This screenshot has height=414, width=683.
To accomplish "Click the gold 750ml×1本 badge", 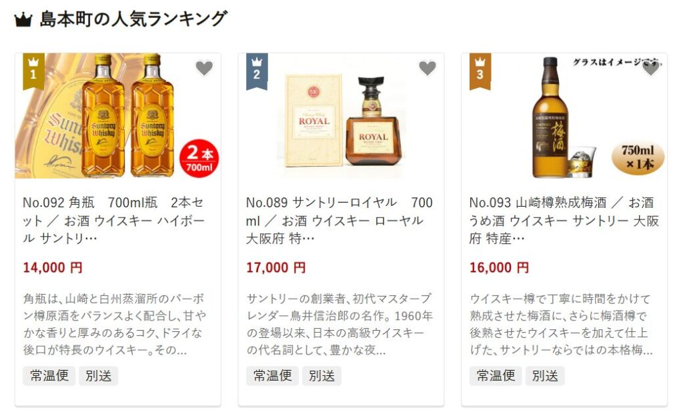I will [x=638, y=158].
